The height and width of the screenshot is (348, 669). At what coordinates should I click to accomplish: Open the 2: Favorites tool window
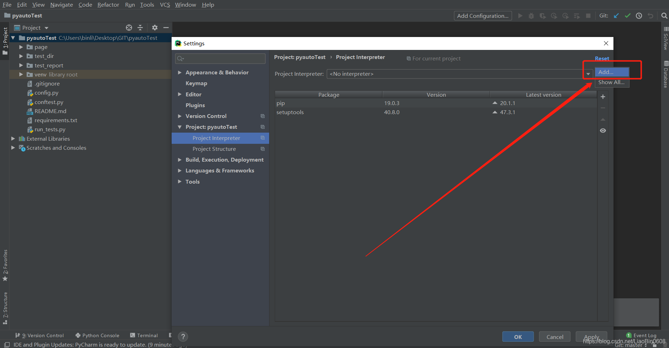5,265
